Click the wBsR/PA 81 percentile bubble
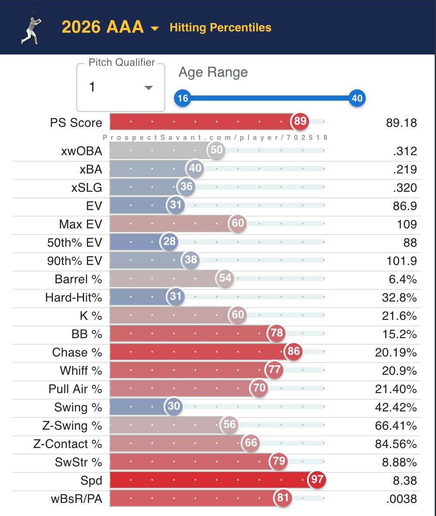Viewport: 436px width, 516px height. (283, 498)
